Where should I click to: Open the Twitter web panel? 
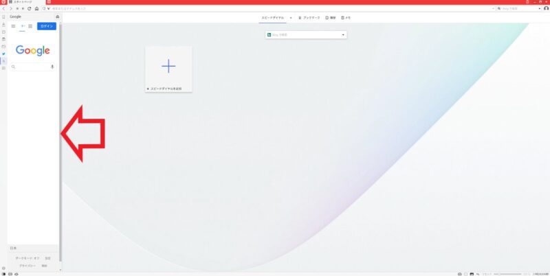pyautogui.click(x=3, y=54)
